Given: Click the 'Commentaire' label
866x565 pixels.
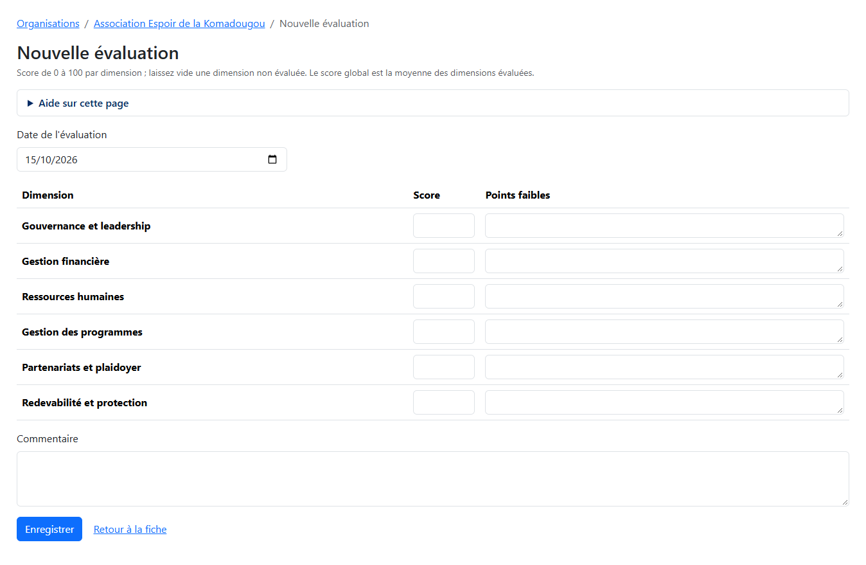Looking at the screenshot, I should pos(48,439).
